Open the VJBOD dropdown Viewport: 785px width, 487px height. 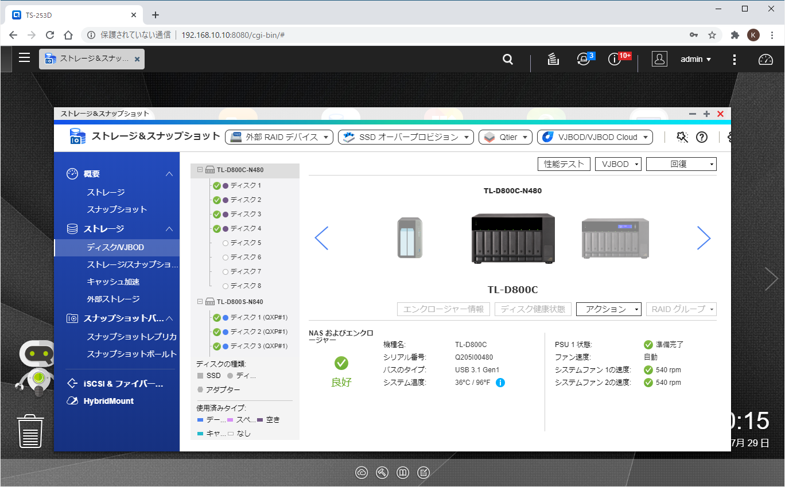point(618,163)
